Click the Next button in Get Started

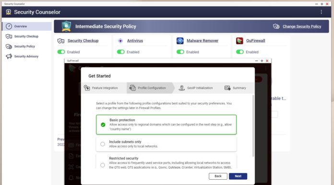pyautogui.click(x=238, y=176)
